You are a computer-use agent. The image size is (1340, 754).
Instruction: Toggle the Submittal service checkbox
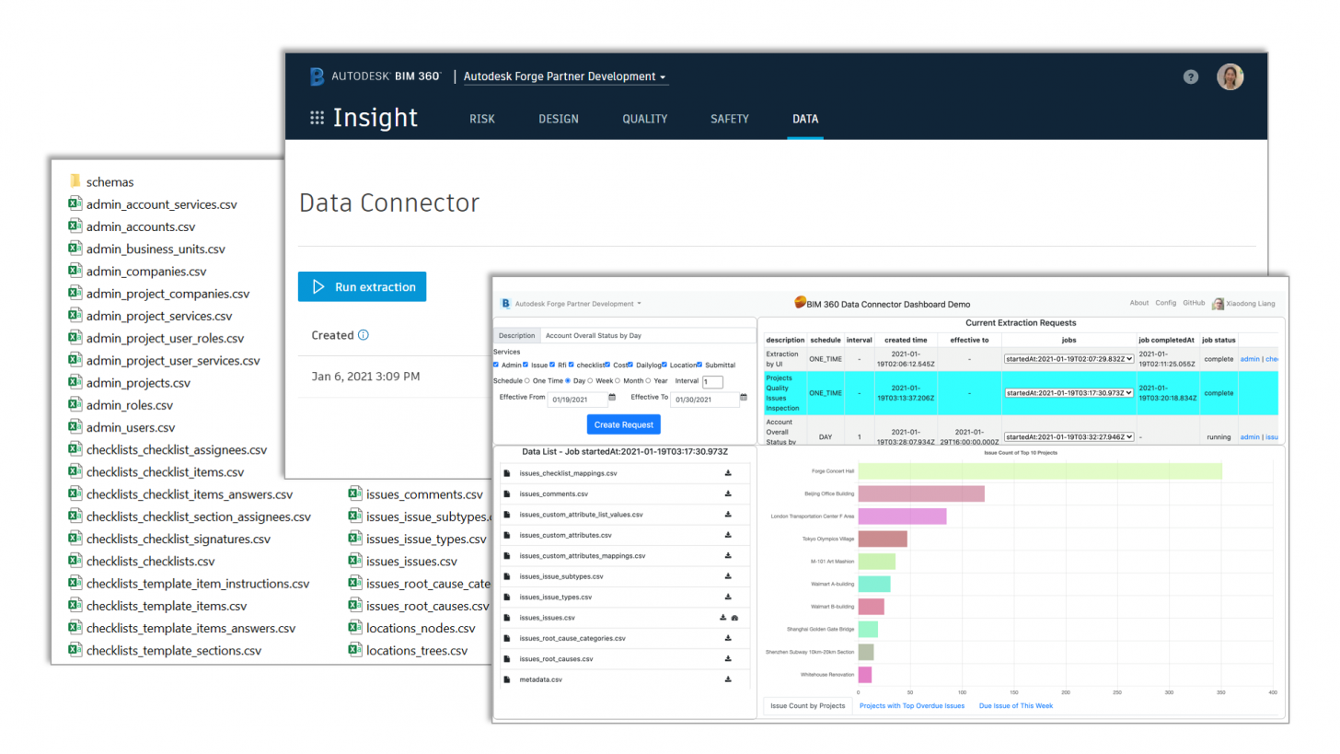[x=699, y=365]
